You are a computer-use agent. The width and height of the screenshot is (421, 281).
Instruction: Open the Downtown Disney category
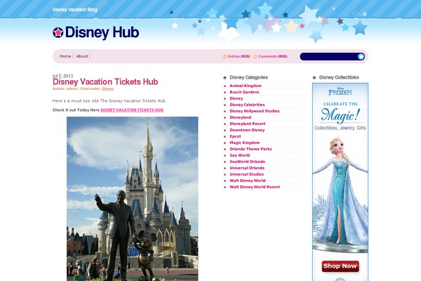tap(247, 130)
